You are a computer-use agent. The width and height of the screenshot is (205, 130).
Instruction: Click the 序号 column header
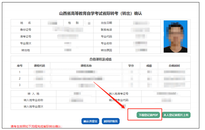point(20,66)
